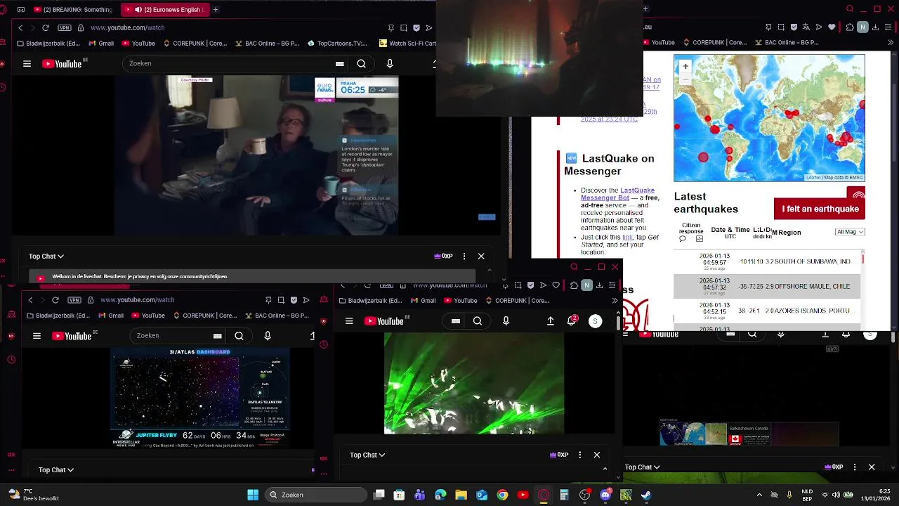Open the send-to-flow icon in the 3I/ATLAS window
Image resolution: width=899 pixels, height=506 pixels.
point(306,300)
